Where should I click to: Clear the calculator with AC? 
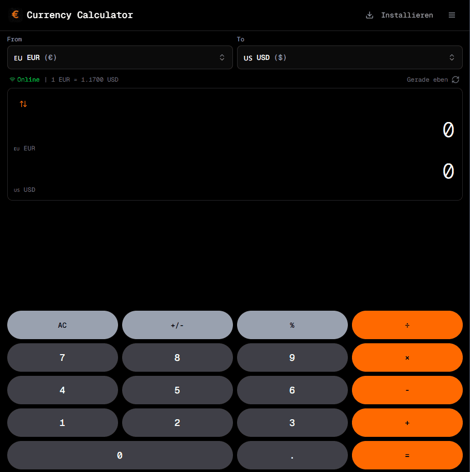point(62,325)
